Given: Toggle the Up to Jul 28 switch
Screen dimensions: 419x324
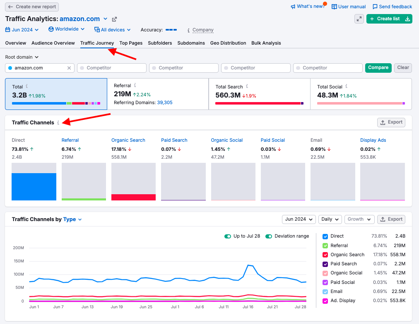Looking at the screenshot, I should (x=227, y=236).
